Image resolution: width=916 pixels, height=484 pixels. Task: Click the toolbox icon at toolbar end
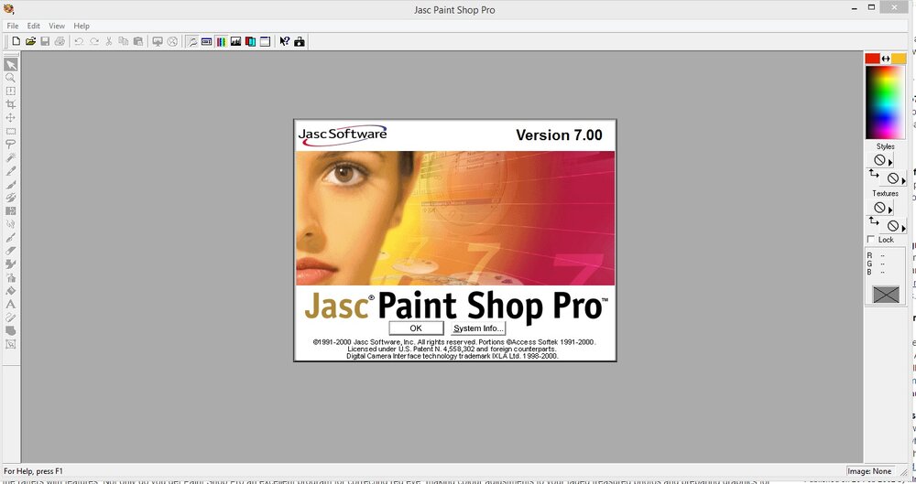tap(300, 41)
